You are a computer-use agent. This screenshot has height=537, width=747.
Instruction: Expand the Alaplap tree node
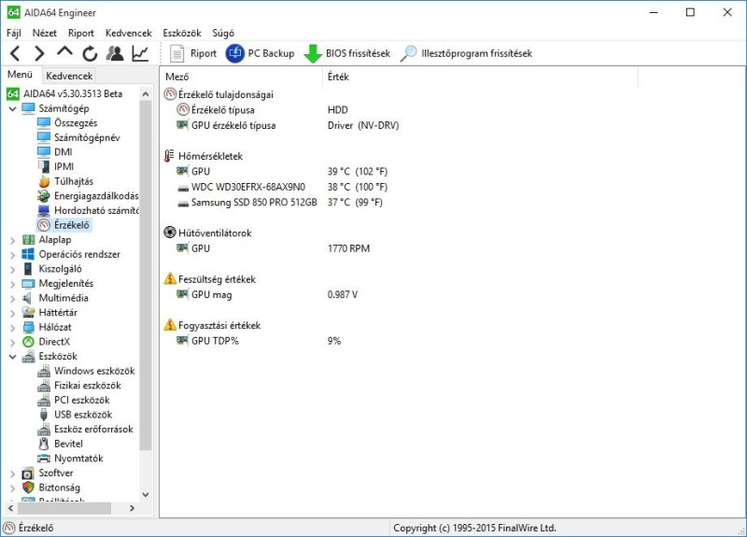(x=13, y=240)
